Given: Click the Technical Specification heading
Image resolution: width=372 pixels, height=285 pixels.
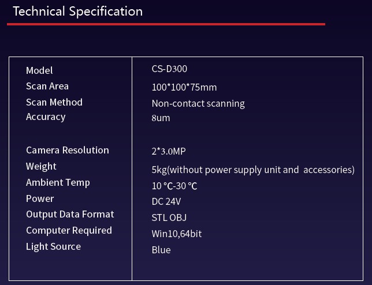Looking at the screenshot, I should tap(77, 12).
